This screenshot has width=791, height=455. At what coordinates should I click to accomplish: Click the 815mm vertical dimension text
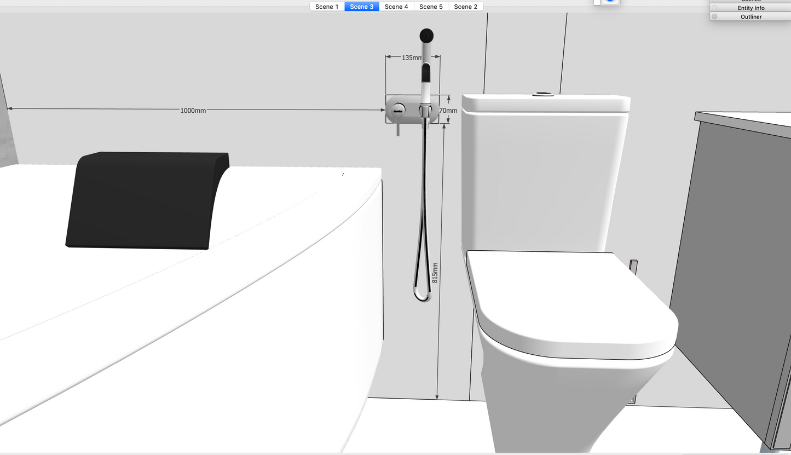coord(435,272)
